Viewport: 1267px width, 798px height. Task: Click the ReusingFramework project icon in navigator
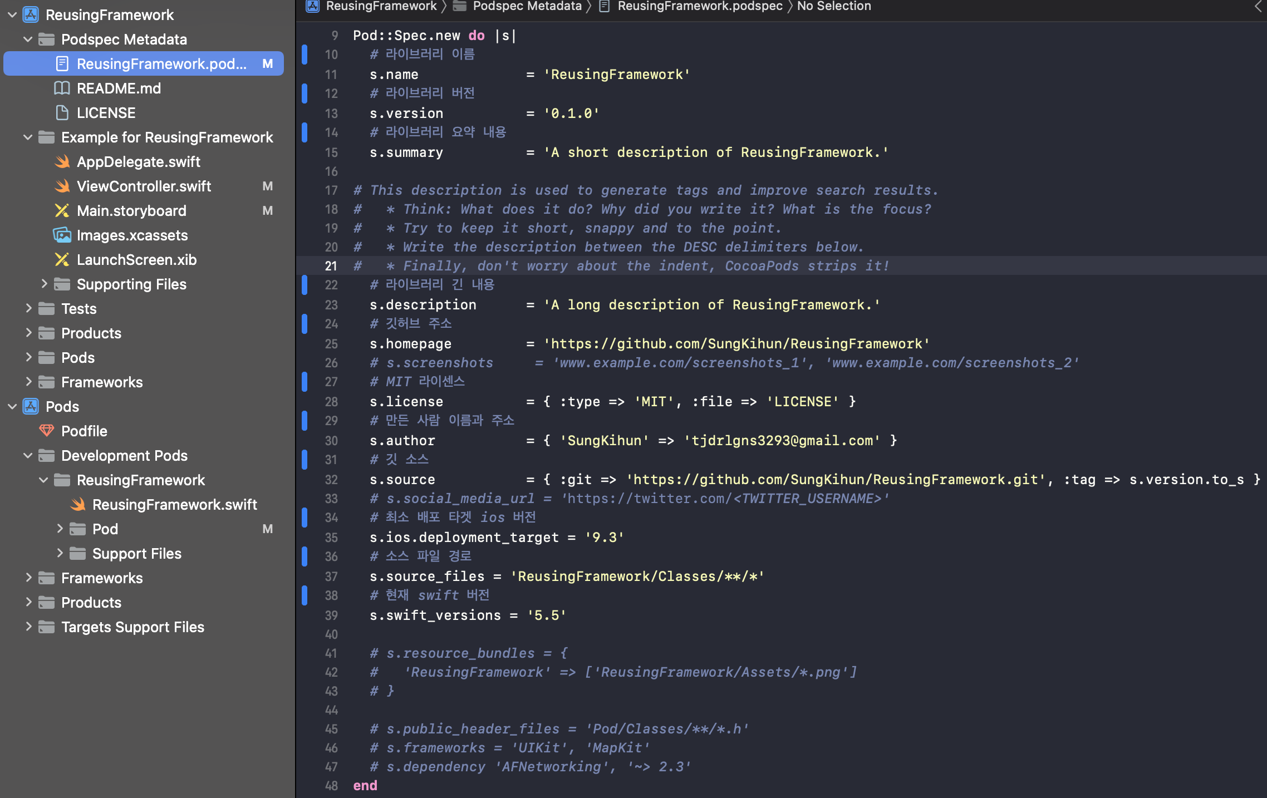pos(31,15)
